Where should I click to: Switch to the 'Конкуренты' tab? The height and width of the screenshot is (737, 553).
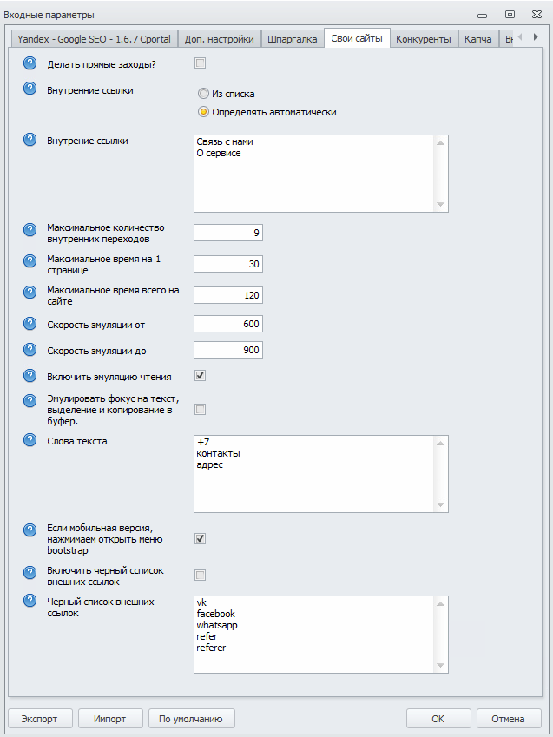424,39
